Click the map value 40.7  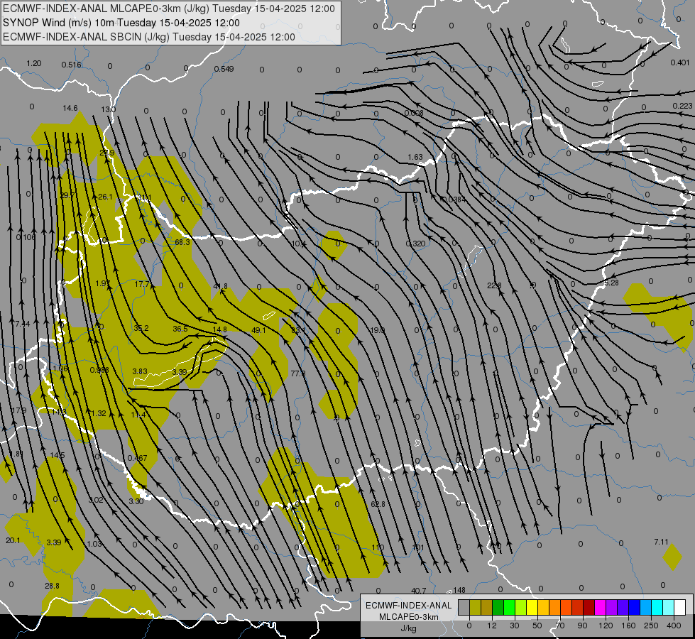click(418, 591)
